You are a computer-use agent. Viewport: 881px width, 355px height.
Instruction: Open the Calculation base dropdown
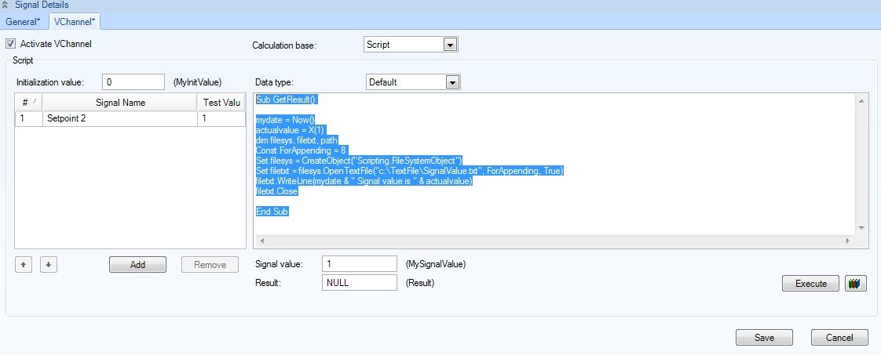coord(450,45)
